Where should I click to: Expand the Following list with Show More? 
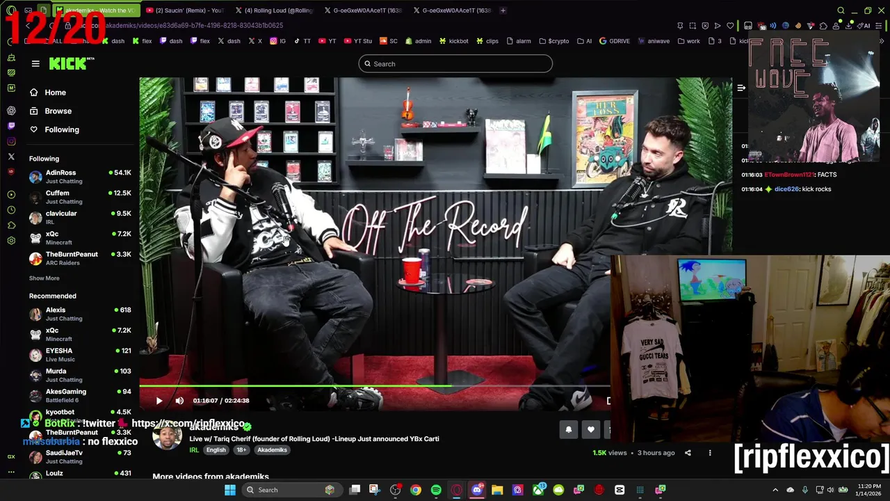point(44,278)
